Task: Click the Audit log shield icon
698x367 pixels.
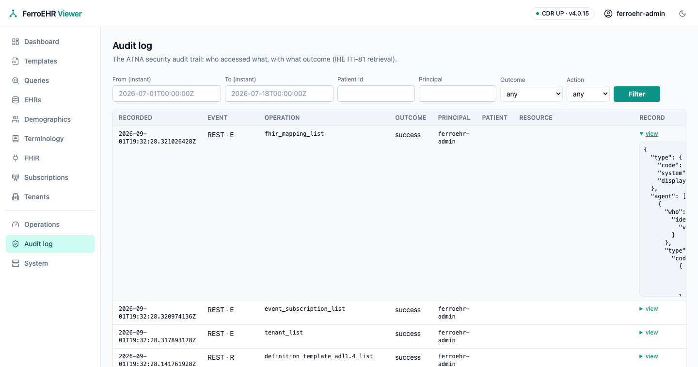Action: (16, 244)
